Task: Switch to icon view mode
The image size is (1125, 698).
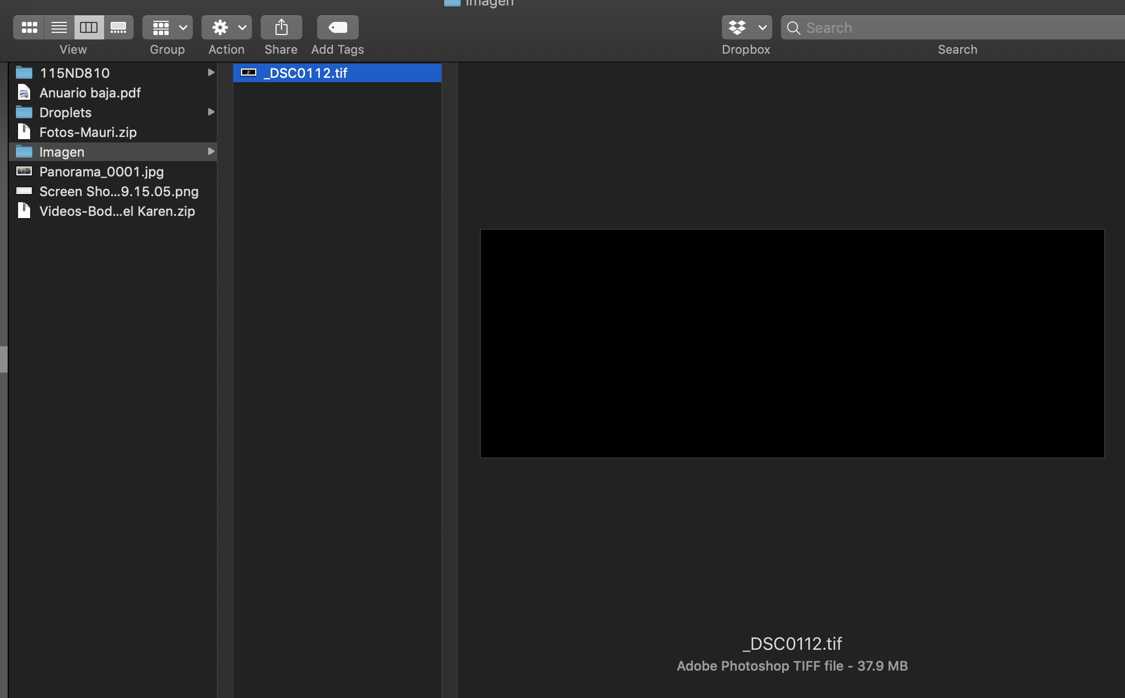Action: point(29,27)
